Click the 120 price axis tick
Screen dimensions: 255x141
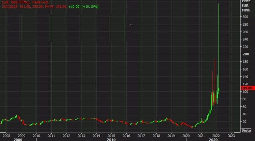pyautogui.click(x=245, y=84)
